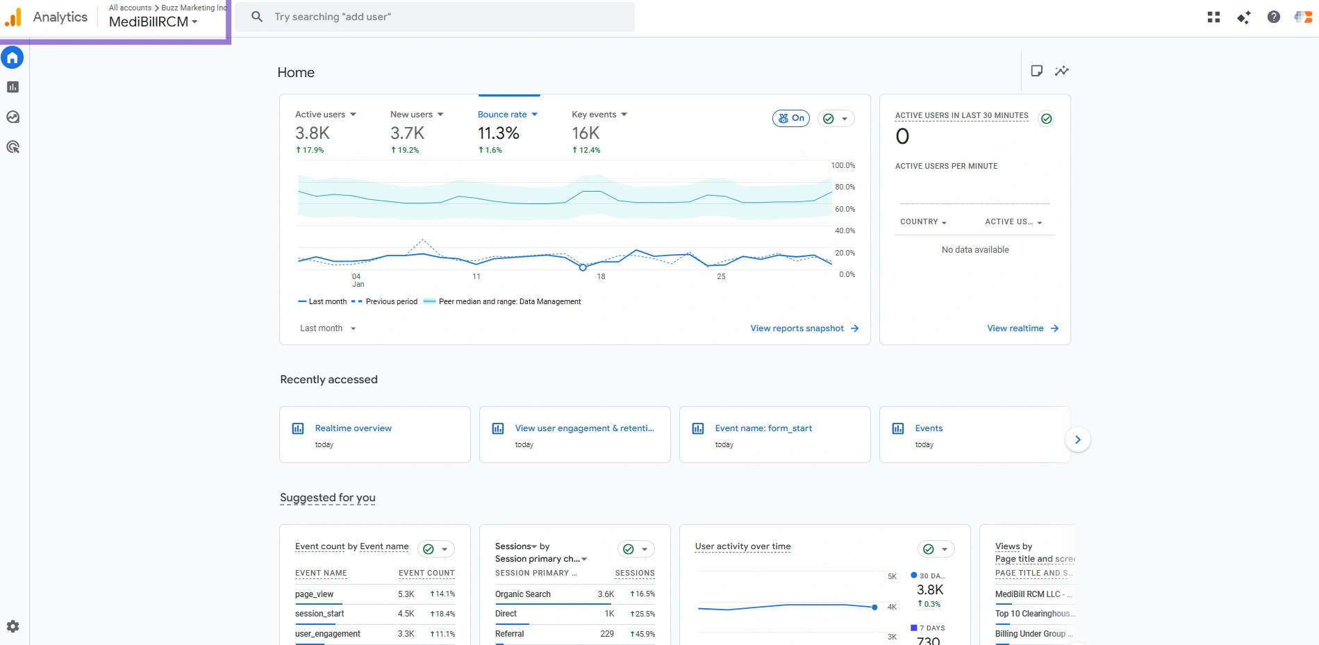Open the help question mark icon
Viewport: 1319px width, 645px height.
point(1273,17)
